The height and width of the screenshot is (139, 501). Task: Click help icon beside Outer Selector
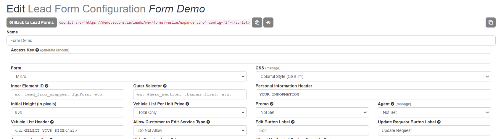click(x=165, y=86)
